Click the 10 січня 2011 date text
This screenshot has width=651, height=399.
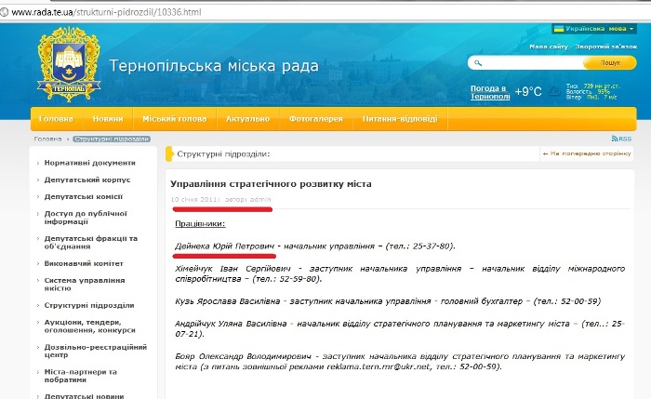click(193, 199)
